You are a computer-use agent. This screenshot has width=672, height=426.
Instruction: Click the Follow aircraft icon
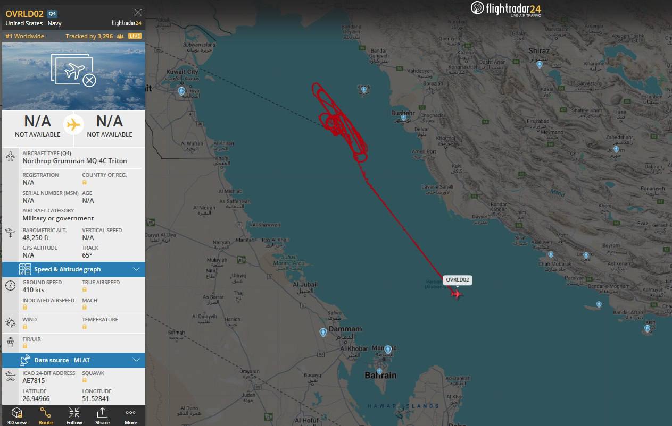coord(74,415)
